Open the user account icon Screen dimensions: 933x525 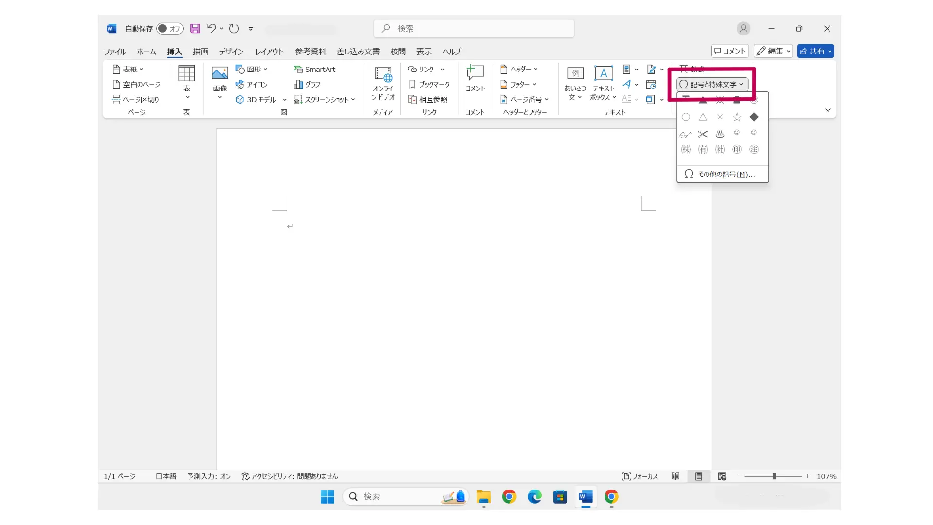click(x=743, y=29)
